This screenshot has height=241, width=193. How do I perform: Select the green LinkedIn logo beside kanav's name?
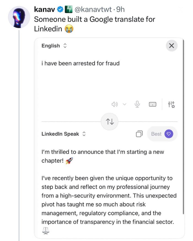pos(69,9)
